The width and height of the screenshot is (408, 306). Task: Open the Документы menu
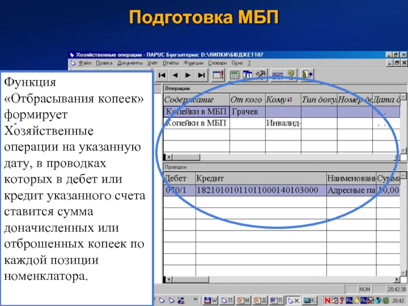[x=130, y=63]
